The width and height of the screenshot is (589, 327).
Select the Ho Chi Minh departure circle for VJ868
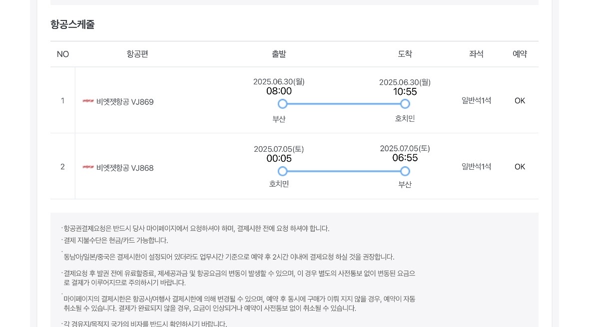click(283, 171)
